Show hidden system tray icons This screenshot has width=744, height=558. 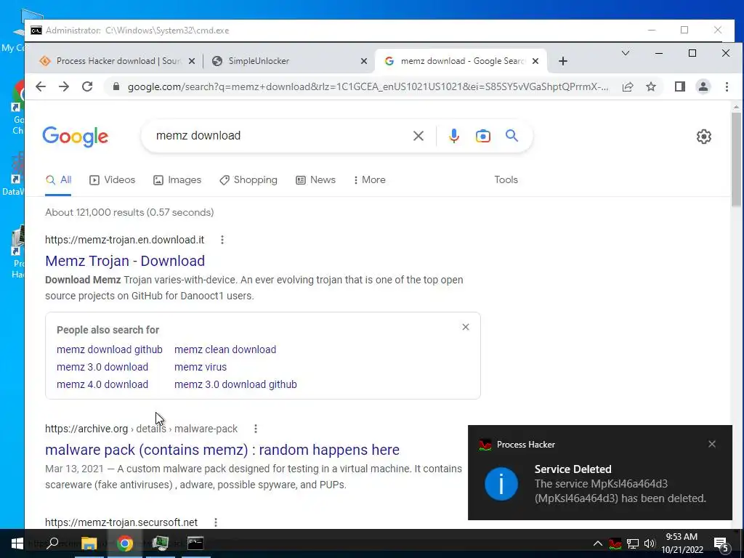(598, 543)
